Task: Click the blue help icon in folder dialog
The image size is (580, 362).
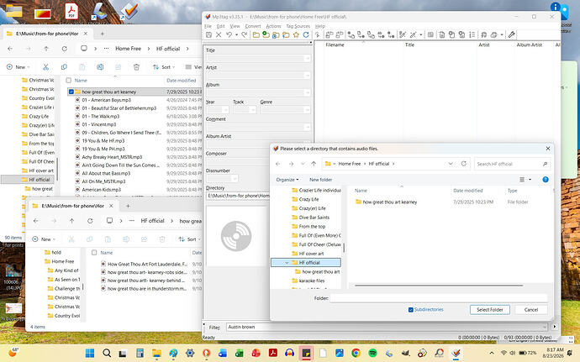Action: tap(546, 180)
